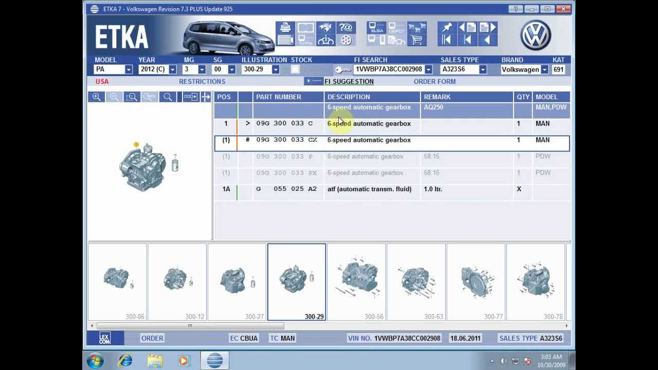Switch to the USA tab
Viewport: 658px width, 370px height.
click(x=102, y=81)
